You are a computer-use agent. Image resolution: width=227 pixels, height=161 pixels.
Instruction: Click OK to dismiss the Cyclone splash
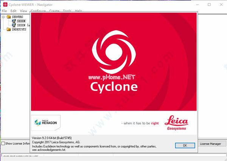click(185, 146)
